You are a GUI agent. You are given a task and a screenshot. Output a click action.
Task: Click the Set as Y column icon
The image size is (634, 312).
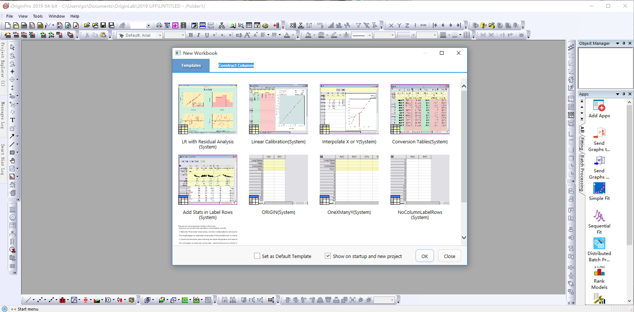point(399,25)
